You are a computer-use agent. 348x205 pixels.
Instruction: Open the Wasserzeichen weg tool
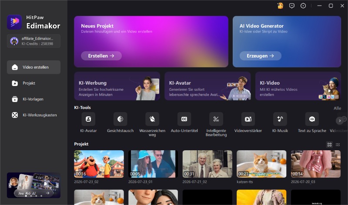[152, 119]
